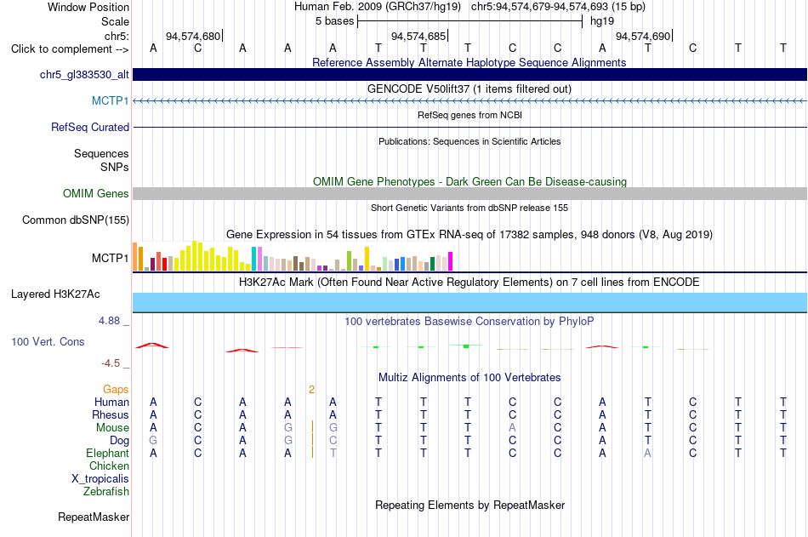The width and height of the screenshot is (808, 537).
Task: Select the Zebrafish species row label
Action: [106, 492]
